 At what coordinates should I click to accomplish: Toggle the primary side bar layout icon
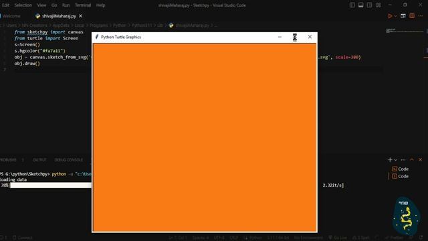[352, 5]
